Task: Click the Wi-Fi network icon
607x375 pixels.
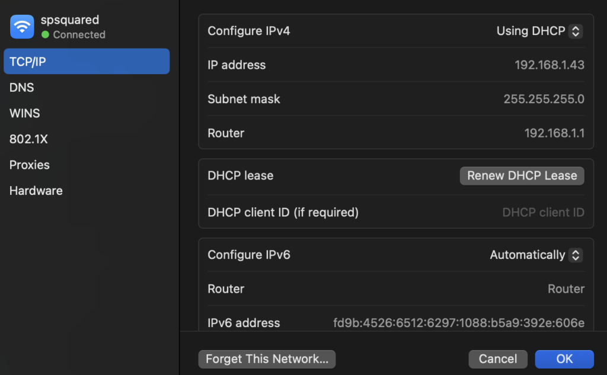Action: click(x=22, y=27)
